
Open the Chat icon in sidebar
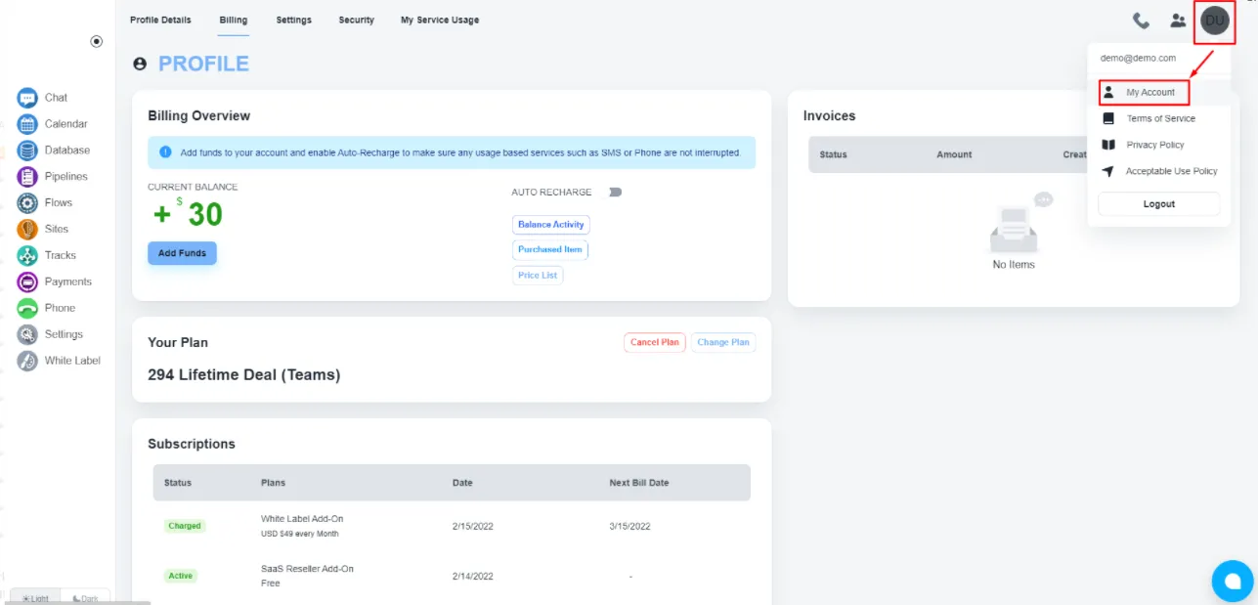click(x=27, y=98)
